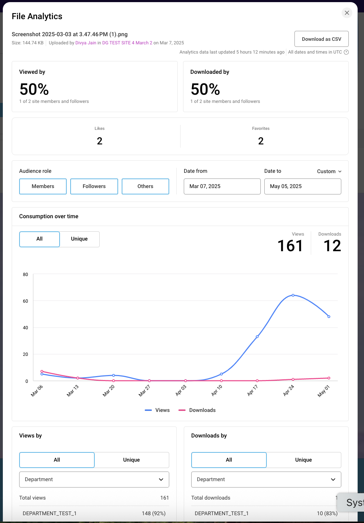This screenshot has height=523, width=364.
Task: Open Divya Jain's profile link
Action: click(86, 43)
